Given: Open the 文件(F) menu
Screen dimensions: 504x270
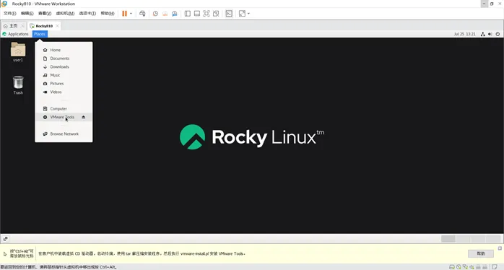Looking at the screenshot, I should [9, 14].
